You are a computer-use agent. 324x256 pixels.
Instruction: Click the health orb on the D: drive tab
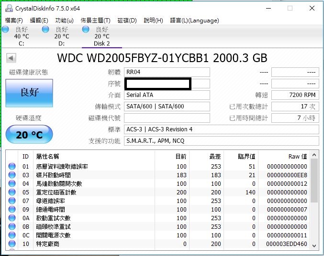coord(45,29)
